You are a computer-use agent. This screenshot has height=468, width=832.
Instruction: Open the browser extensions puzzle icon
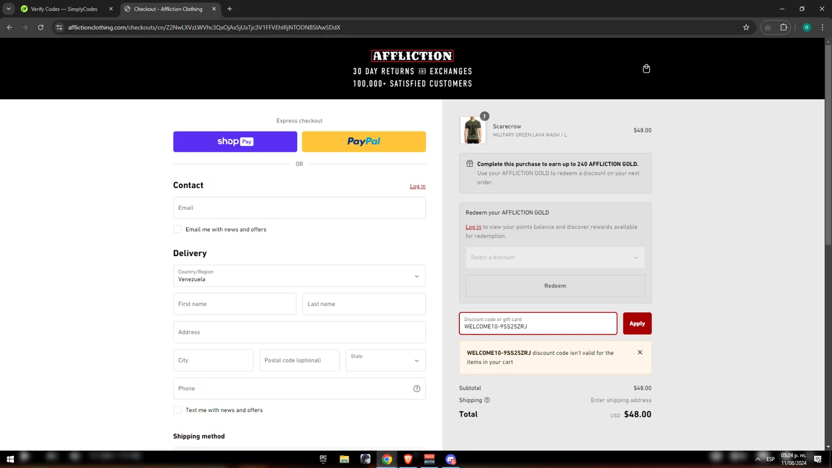(x=783, y=27)
